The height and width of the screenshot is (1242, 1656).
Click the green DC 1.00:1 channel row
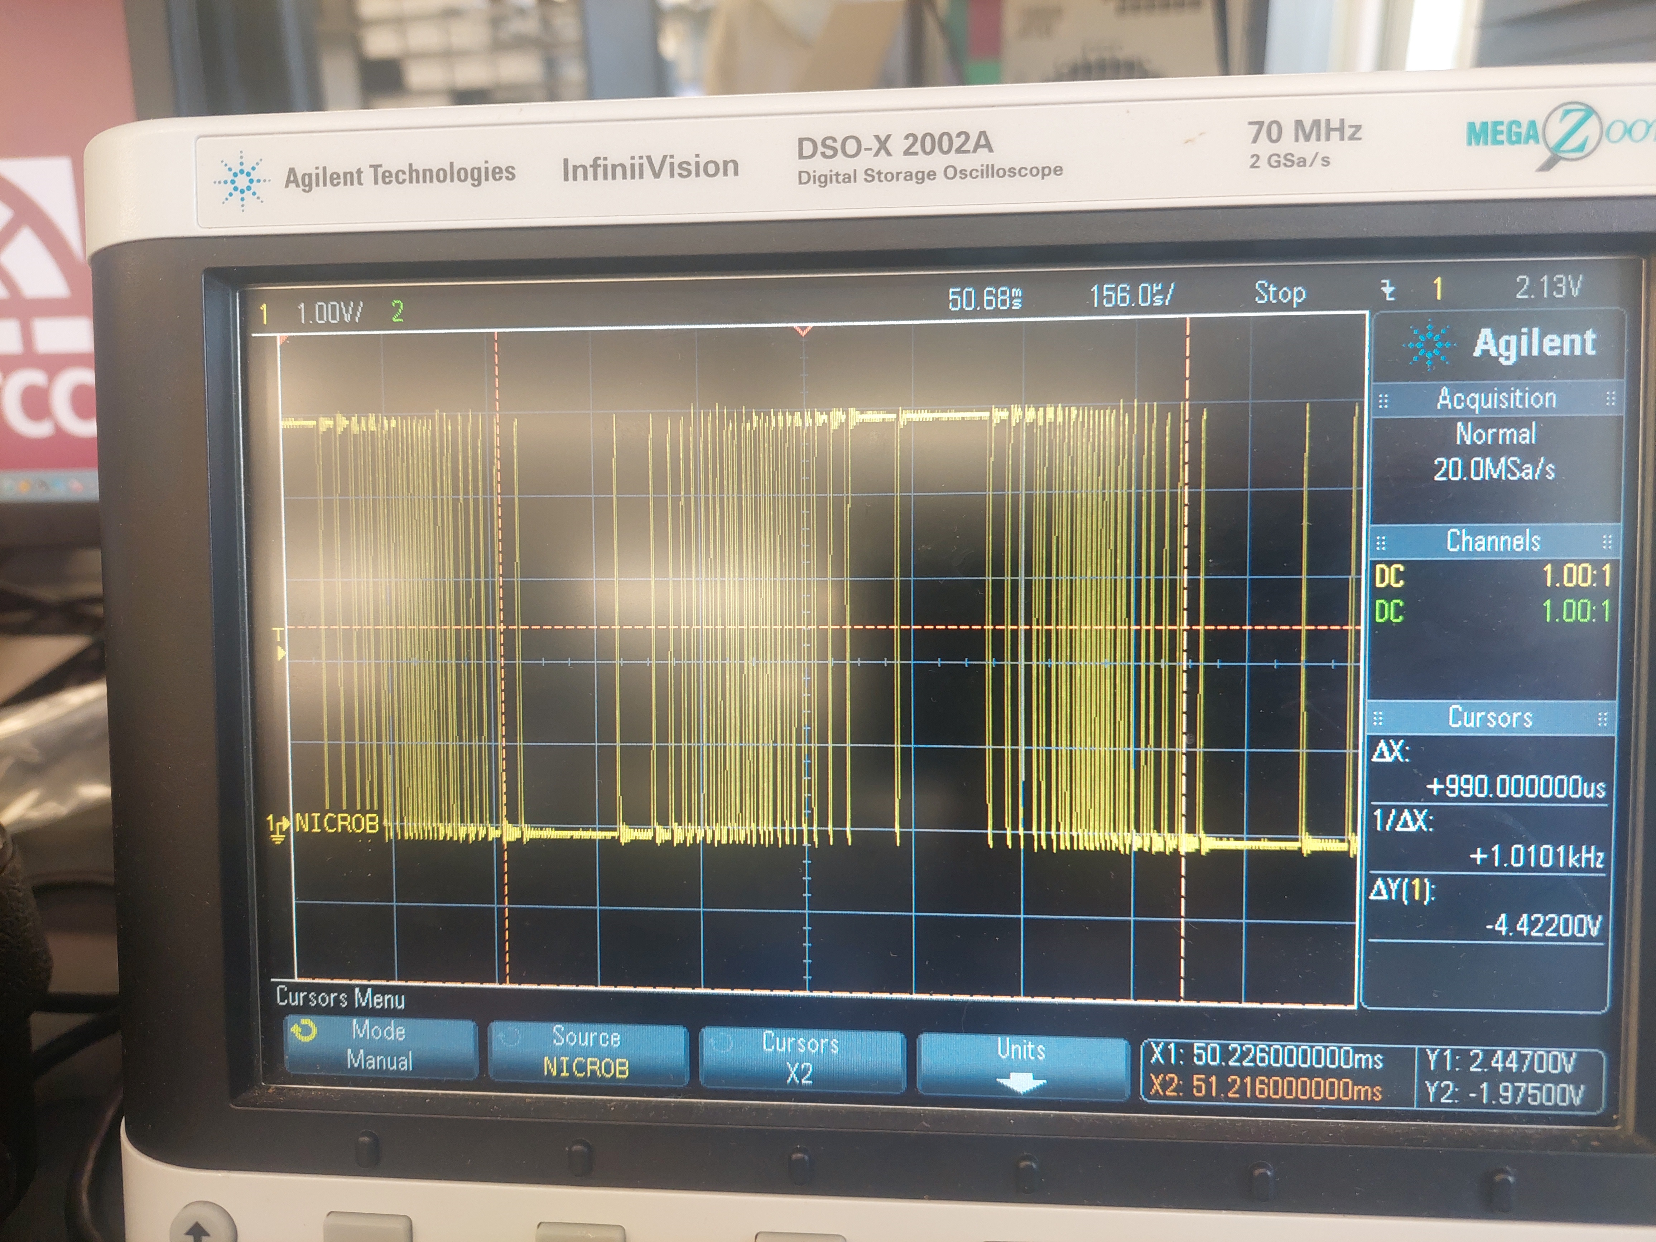coord(1493,612)
